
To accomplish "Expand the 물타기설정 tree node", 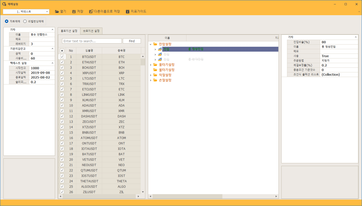I will coord(150,65).
